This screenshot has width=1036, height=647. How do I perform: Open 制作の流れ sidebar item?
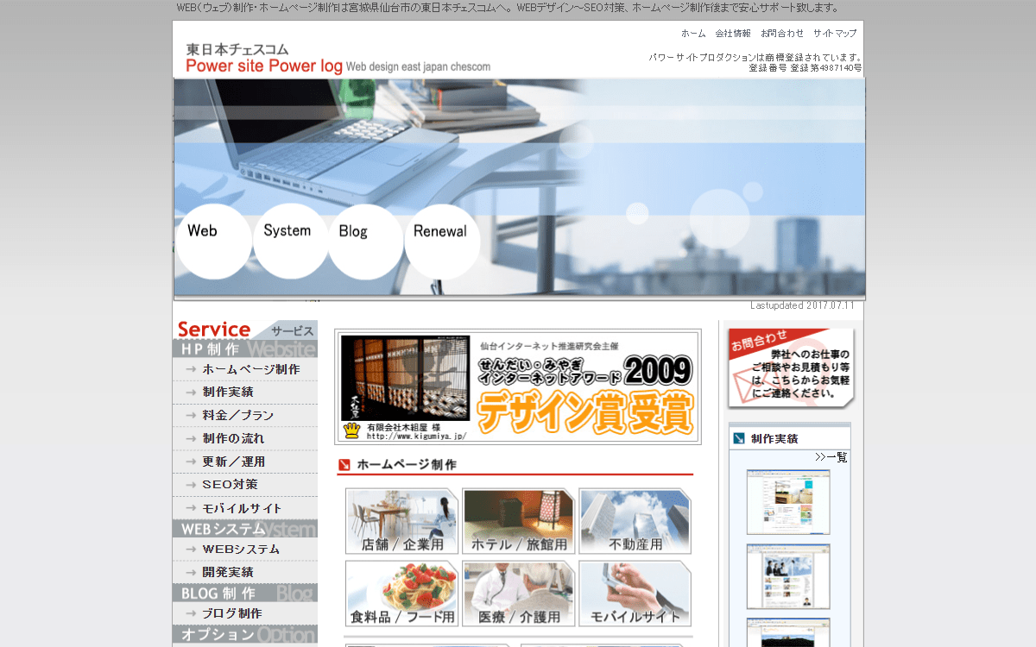coord(245,439)
